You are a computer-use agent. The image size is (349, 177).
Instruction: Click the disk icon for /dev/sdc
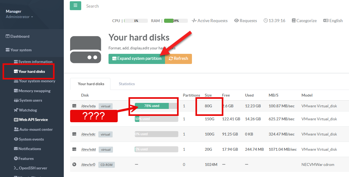[74, 134]
